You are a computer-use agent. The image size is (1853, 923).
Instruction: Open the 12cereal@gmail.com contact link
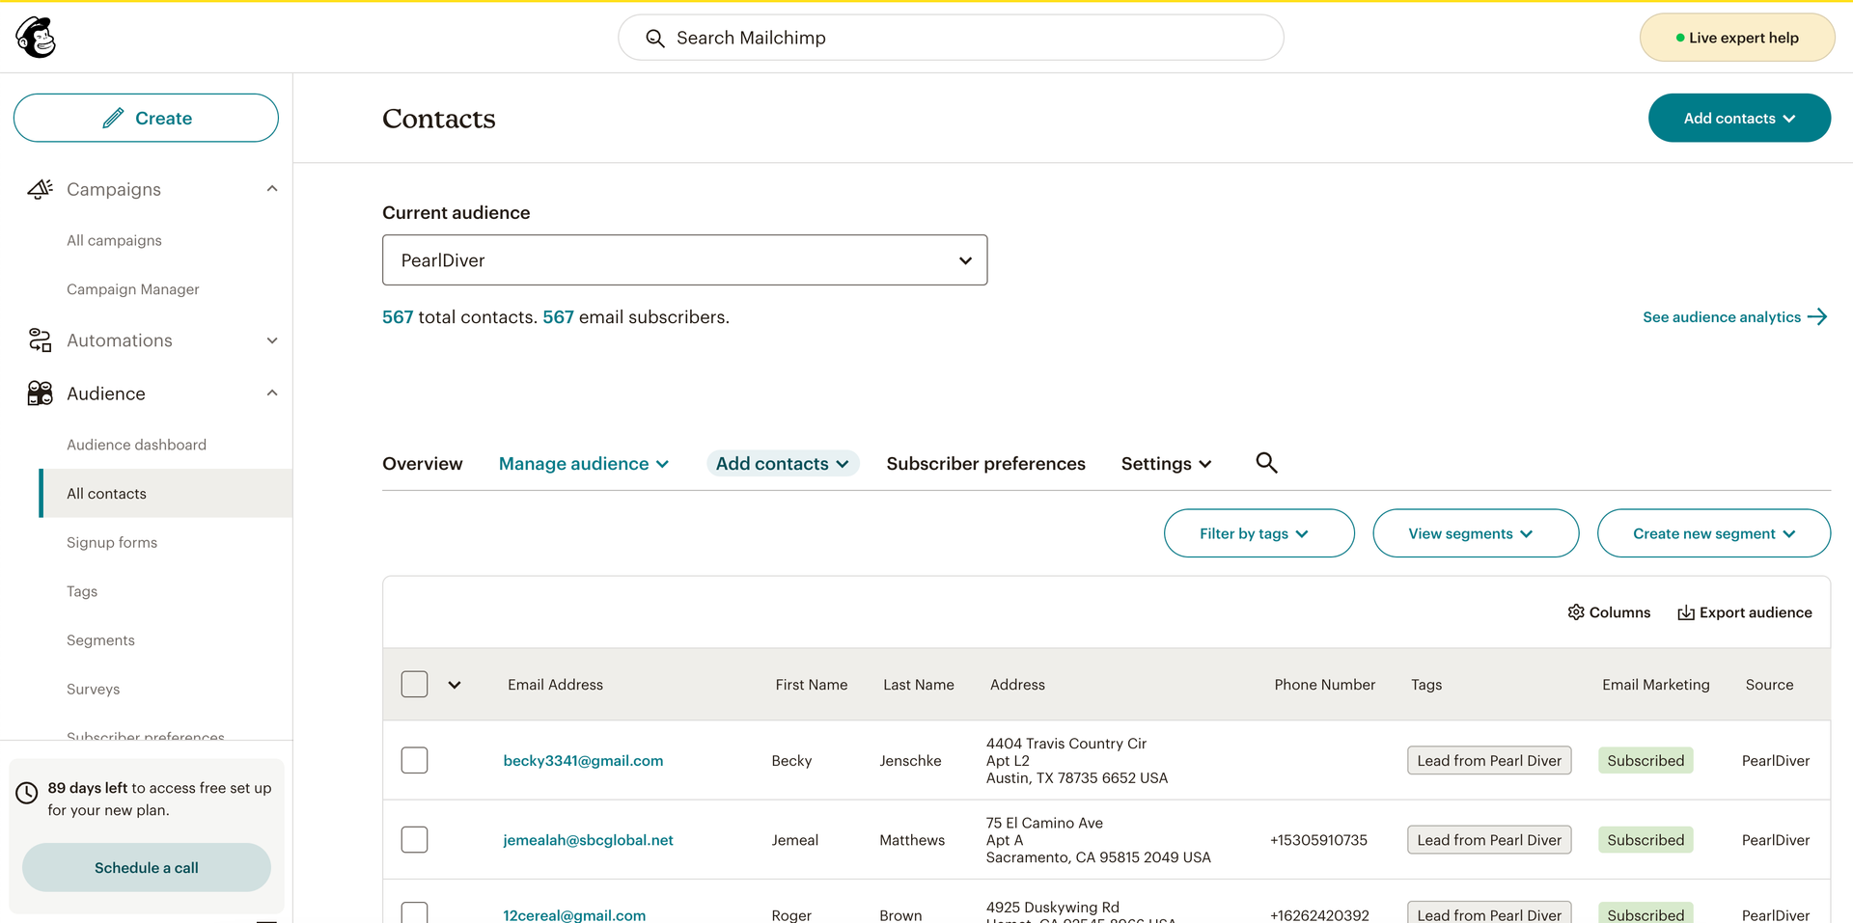coord(574,914)
